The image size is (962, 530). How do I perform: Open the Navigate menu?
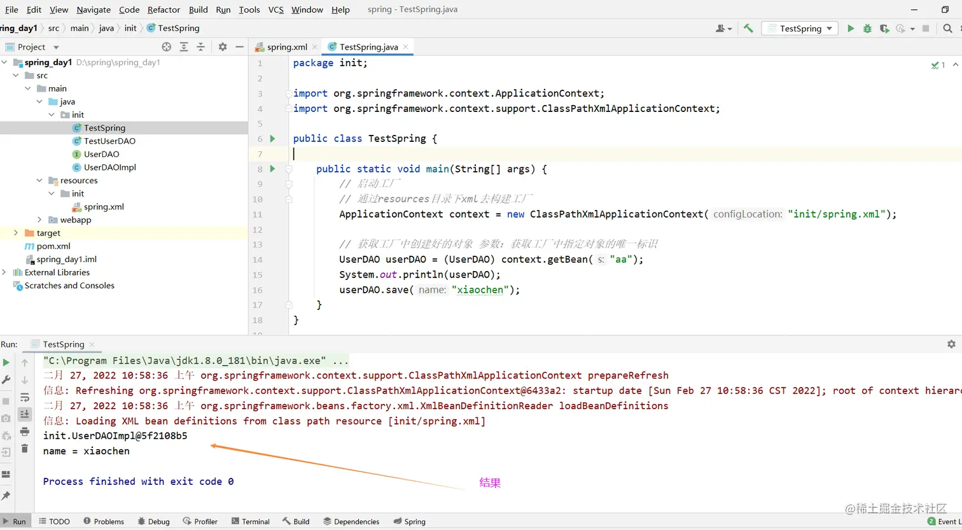click(x=94, y=10)
